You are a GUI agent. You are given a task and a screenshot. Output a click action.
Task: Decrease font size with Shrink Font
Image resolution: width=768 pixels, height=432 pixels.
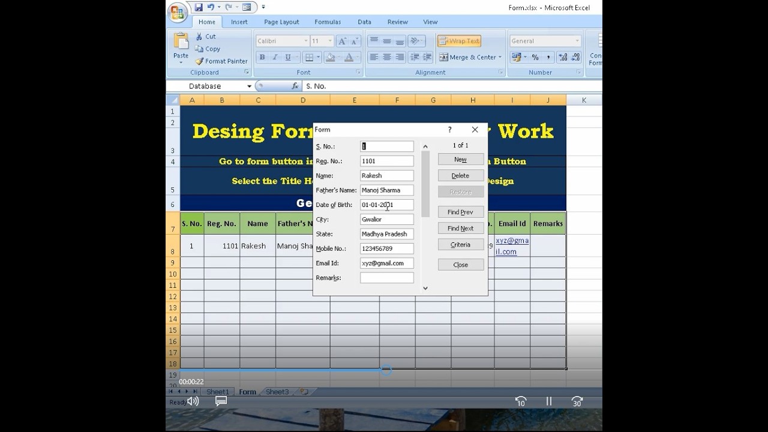355,41
